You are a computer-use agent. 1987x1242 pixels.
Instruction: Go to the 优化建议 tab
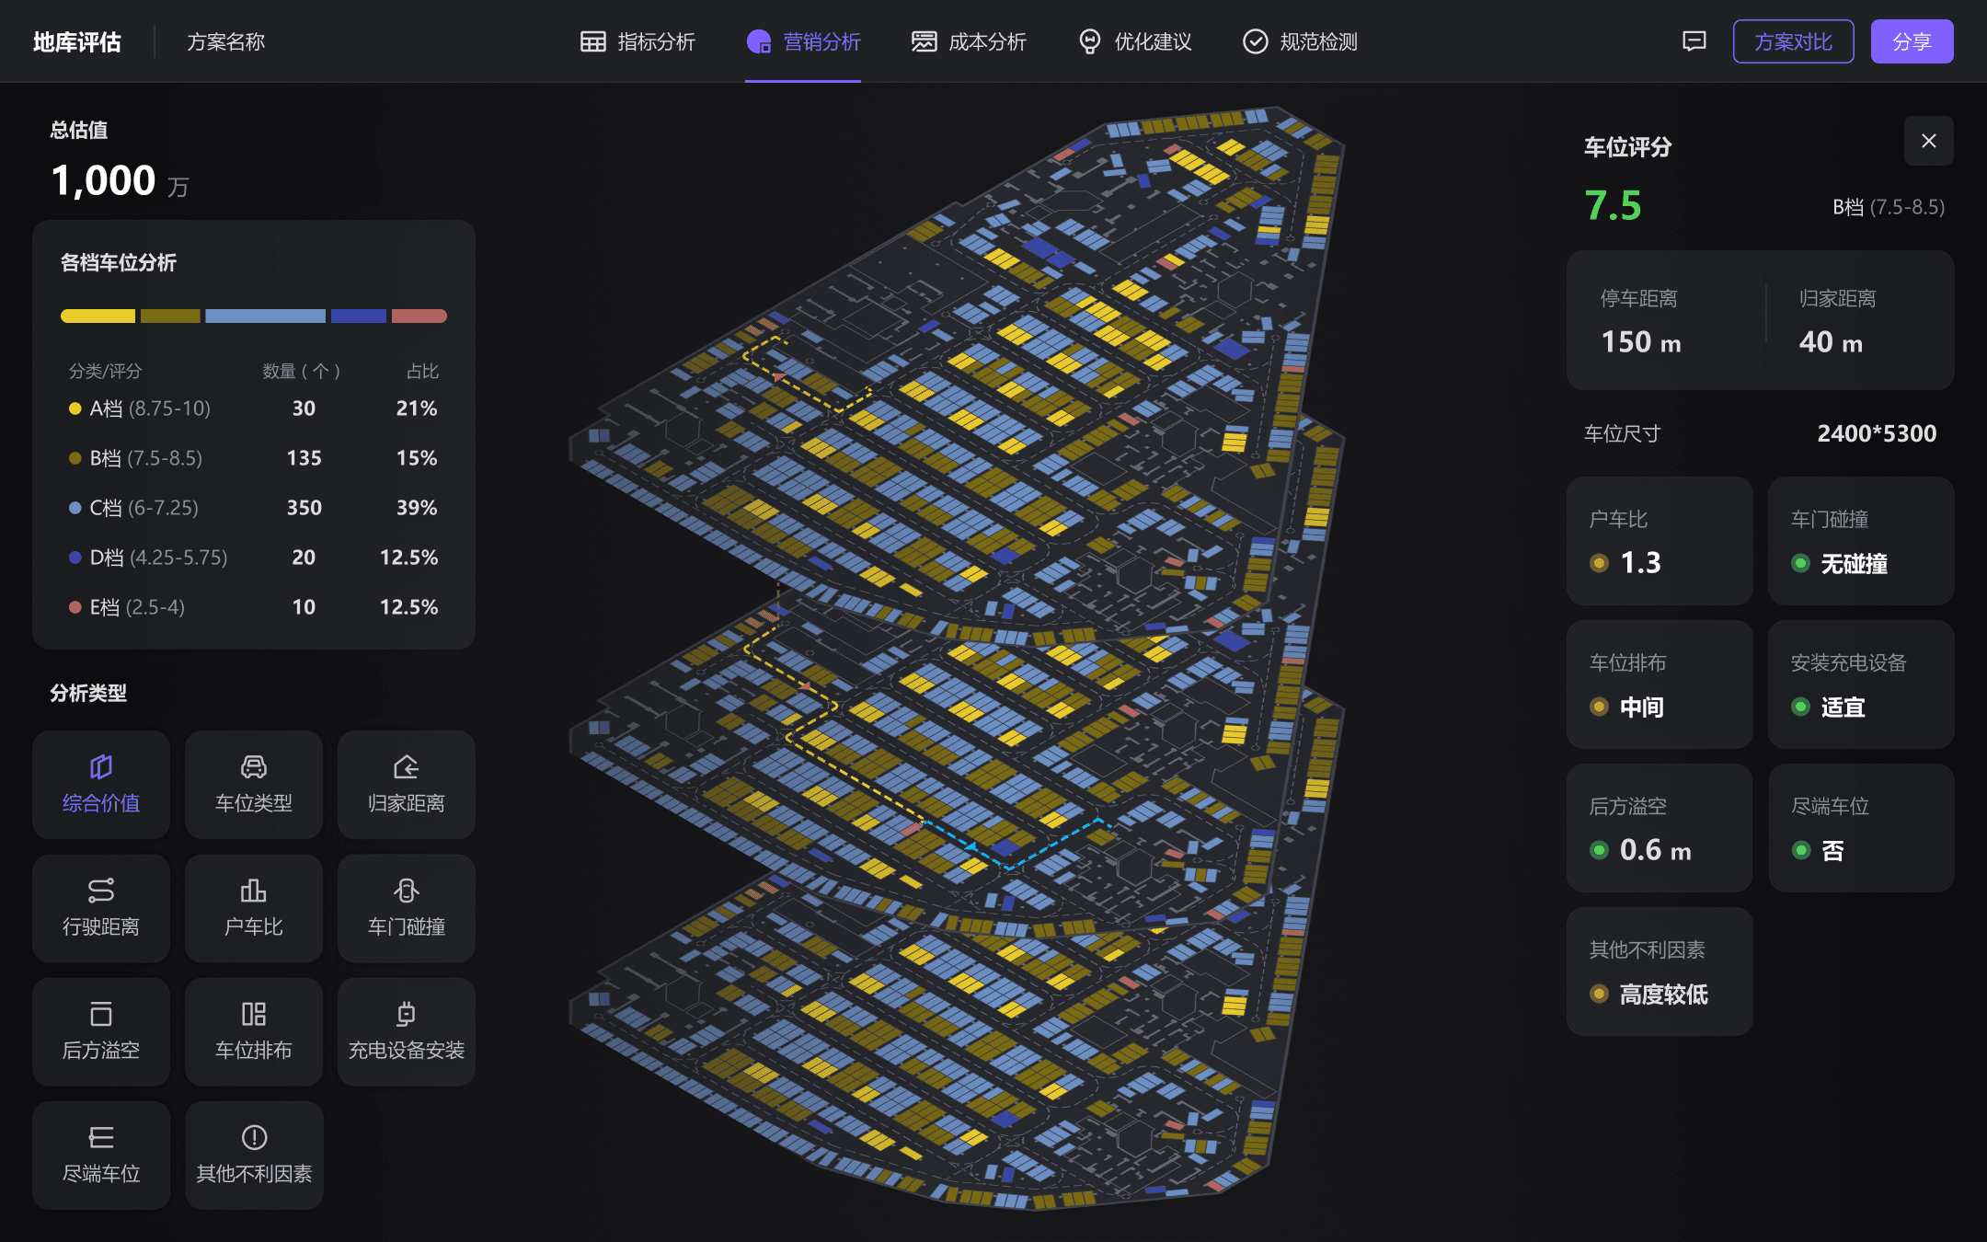(1134, 41)
